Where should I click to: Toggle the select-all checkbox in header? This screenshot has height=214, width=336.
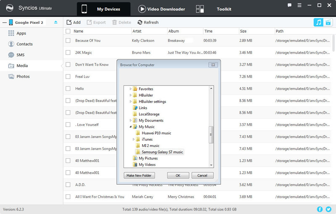tap(68, 31)
